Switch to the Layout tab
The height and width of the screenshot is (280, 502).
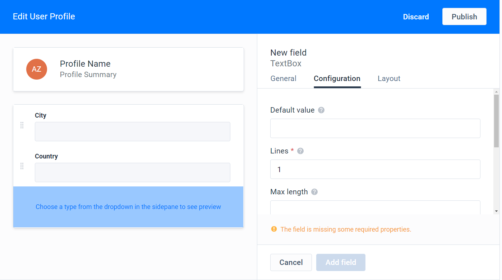point(389,78)
